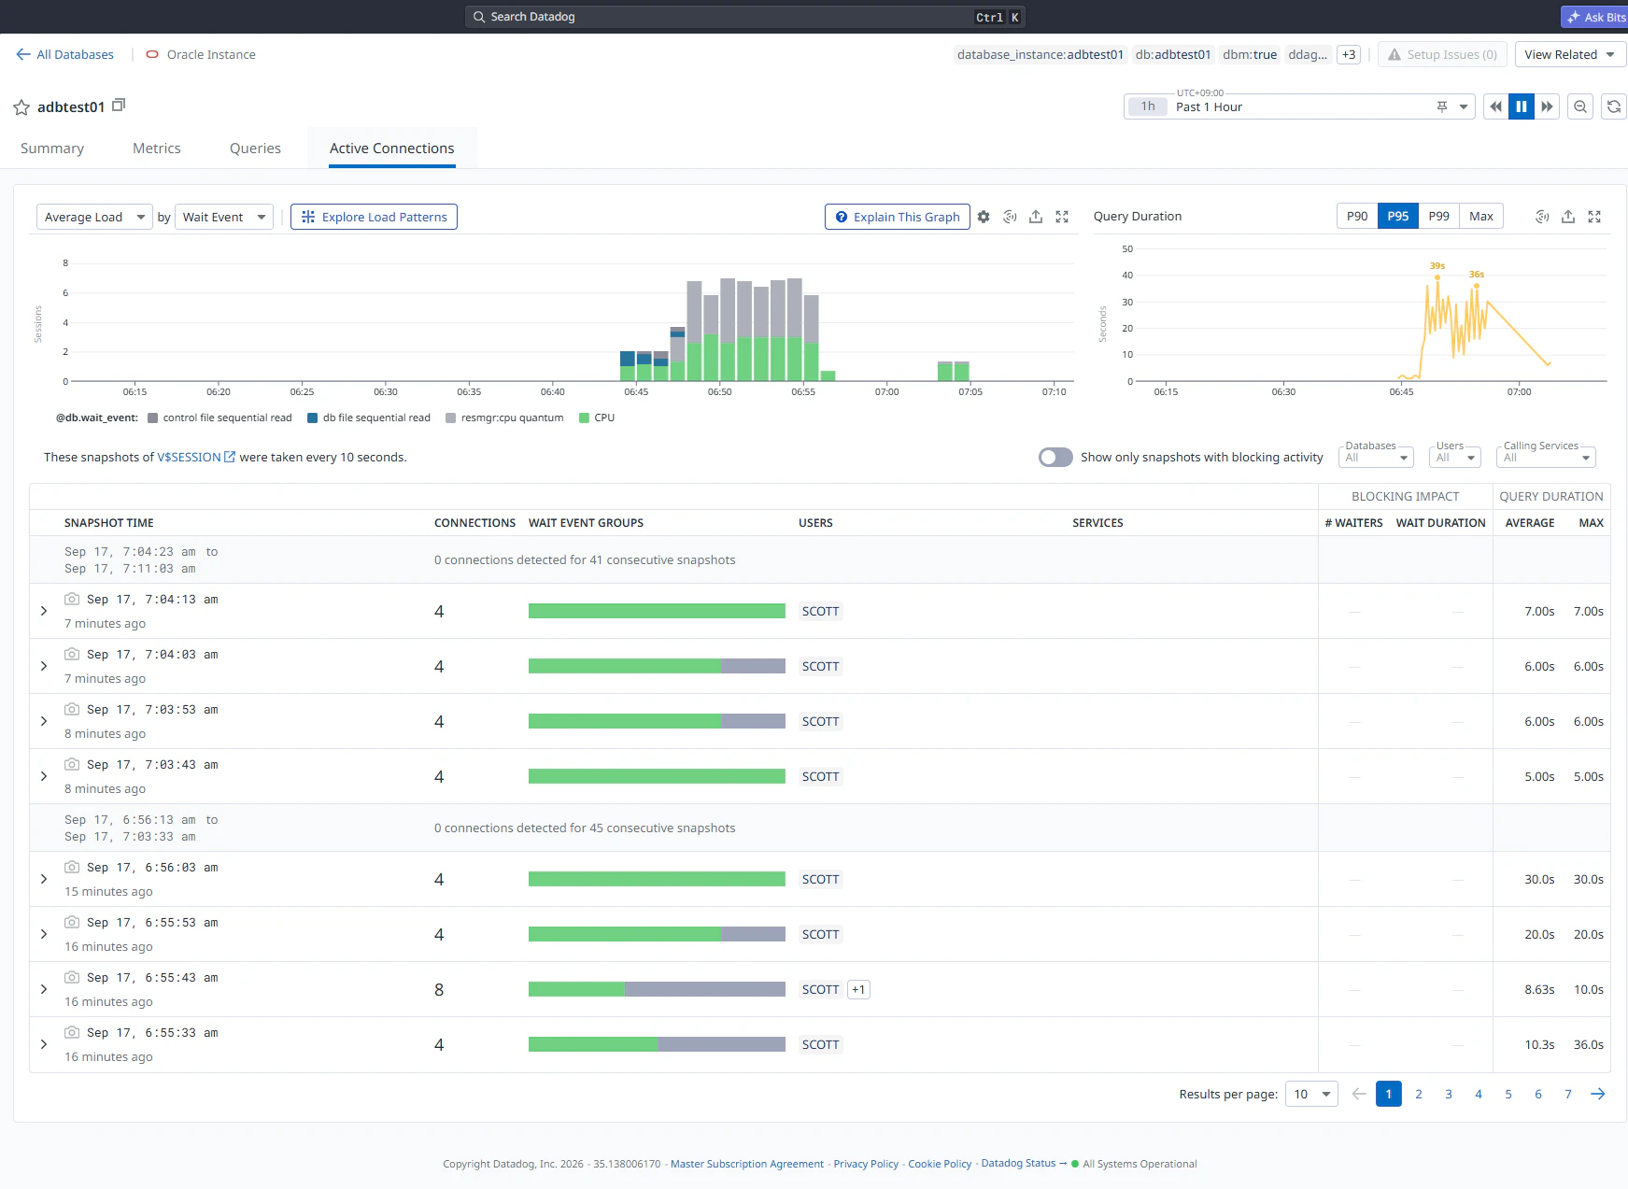1628x1189 pixels.
Task: Toggle CPU legend series
Action: pyautogui.click(x=597, y=418)
